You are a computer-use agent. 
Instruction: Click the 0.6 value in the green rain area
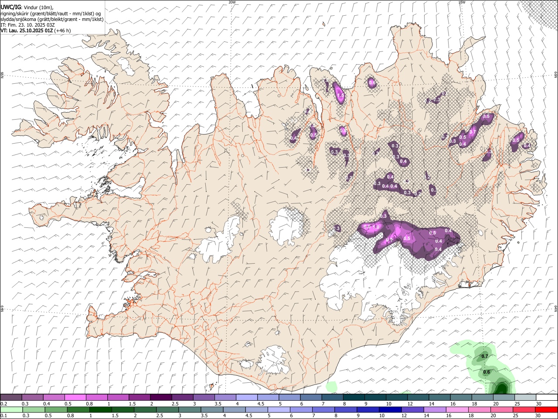click(x=487, y=372)
